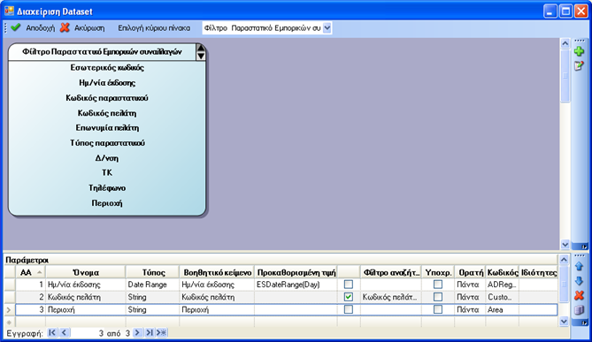
Task: Click the table box header scroll arrows
Action: pyautogui.click(x=201, y=52)
